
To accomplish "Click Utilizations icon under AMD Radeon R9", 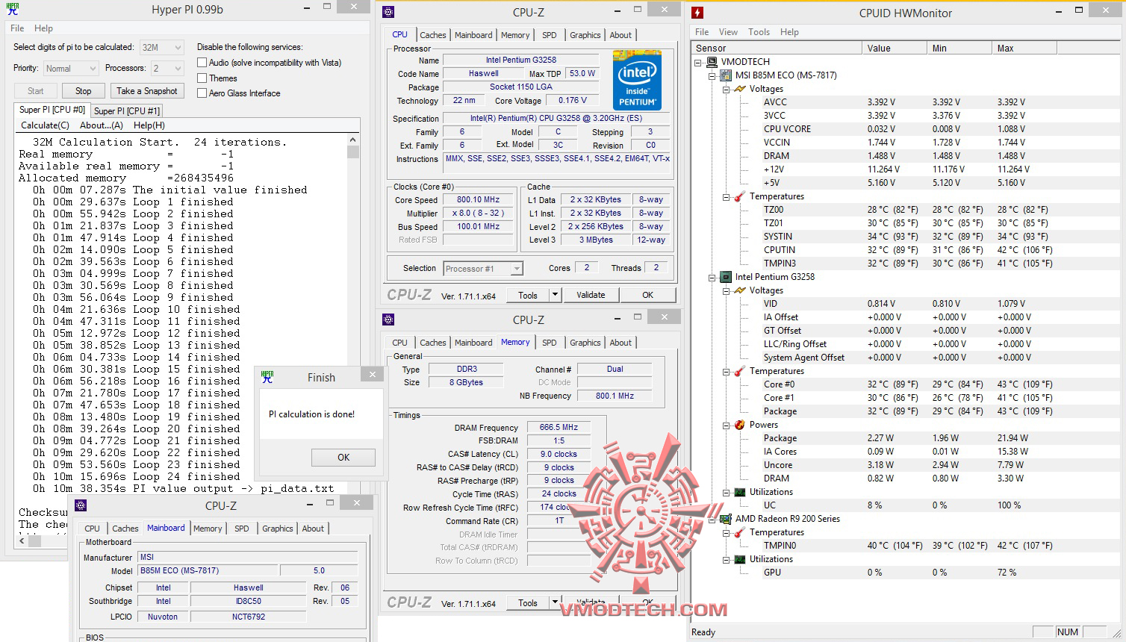I will coord(740,559).
